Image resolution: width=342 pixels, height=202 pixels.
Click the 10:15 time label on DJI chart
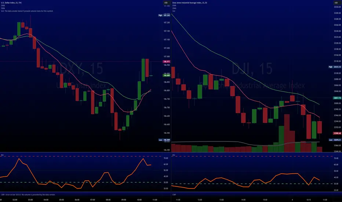pos(308,200)
